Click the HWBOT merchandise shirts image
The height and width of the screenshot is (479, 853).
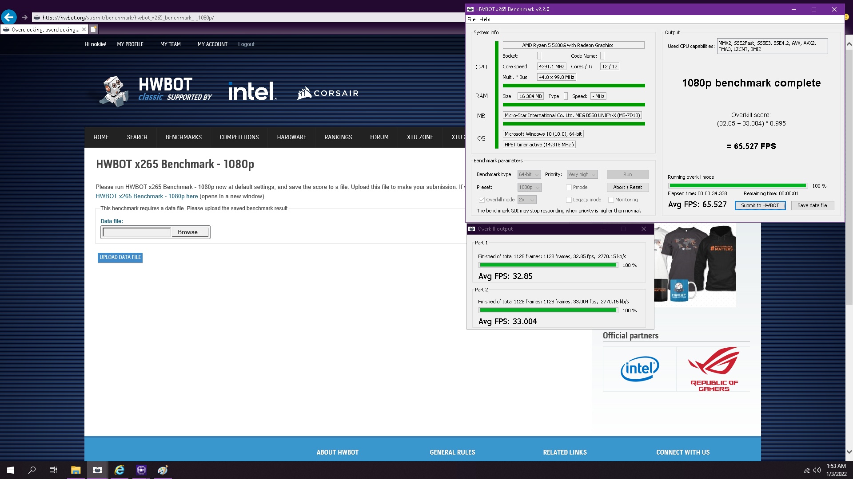(695, 265)
